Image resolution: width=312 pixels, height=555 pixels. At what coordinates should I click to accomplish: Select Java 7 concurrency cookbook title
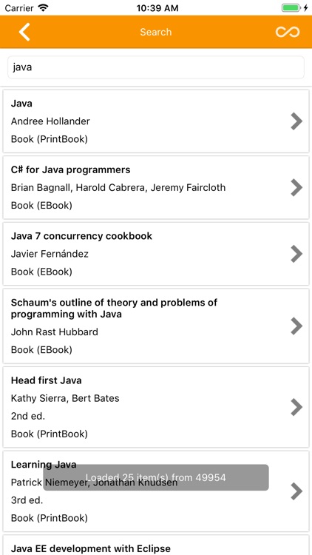[82, 236]
